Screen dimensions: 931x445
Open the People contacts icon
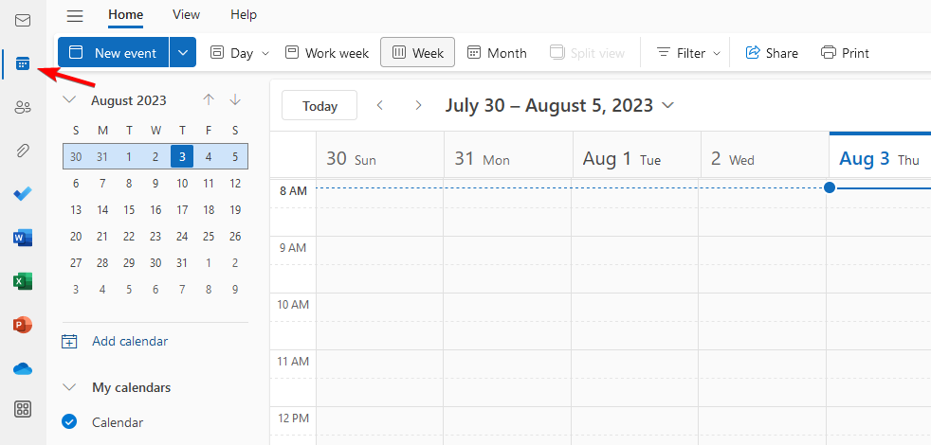23,107
